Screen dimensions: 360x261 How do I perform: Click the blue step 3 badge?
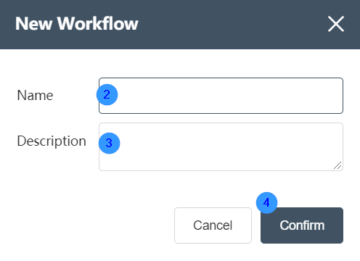click(x=109, y=143)
